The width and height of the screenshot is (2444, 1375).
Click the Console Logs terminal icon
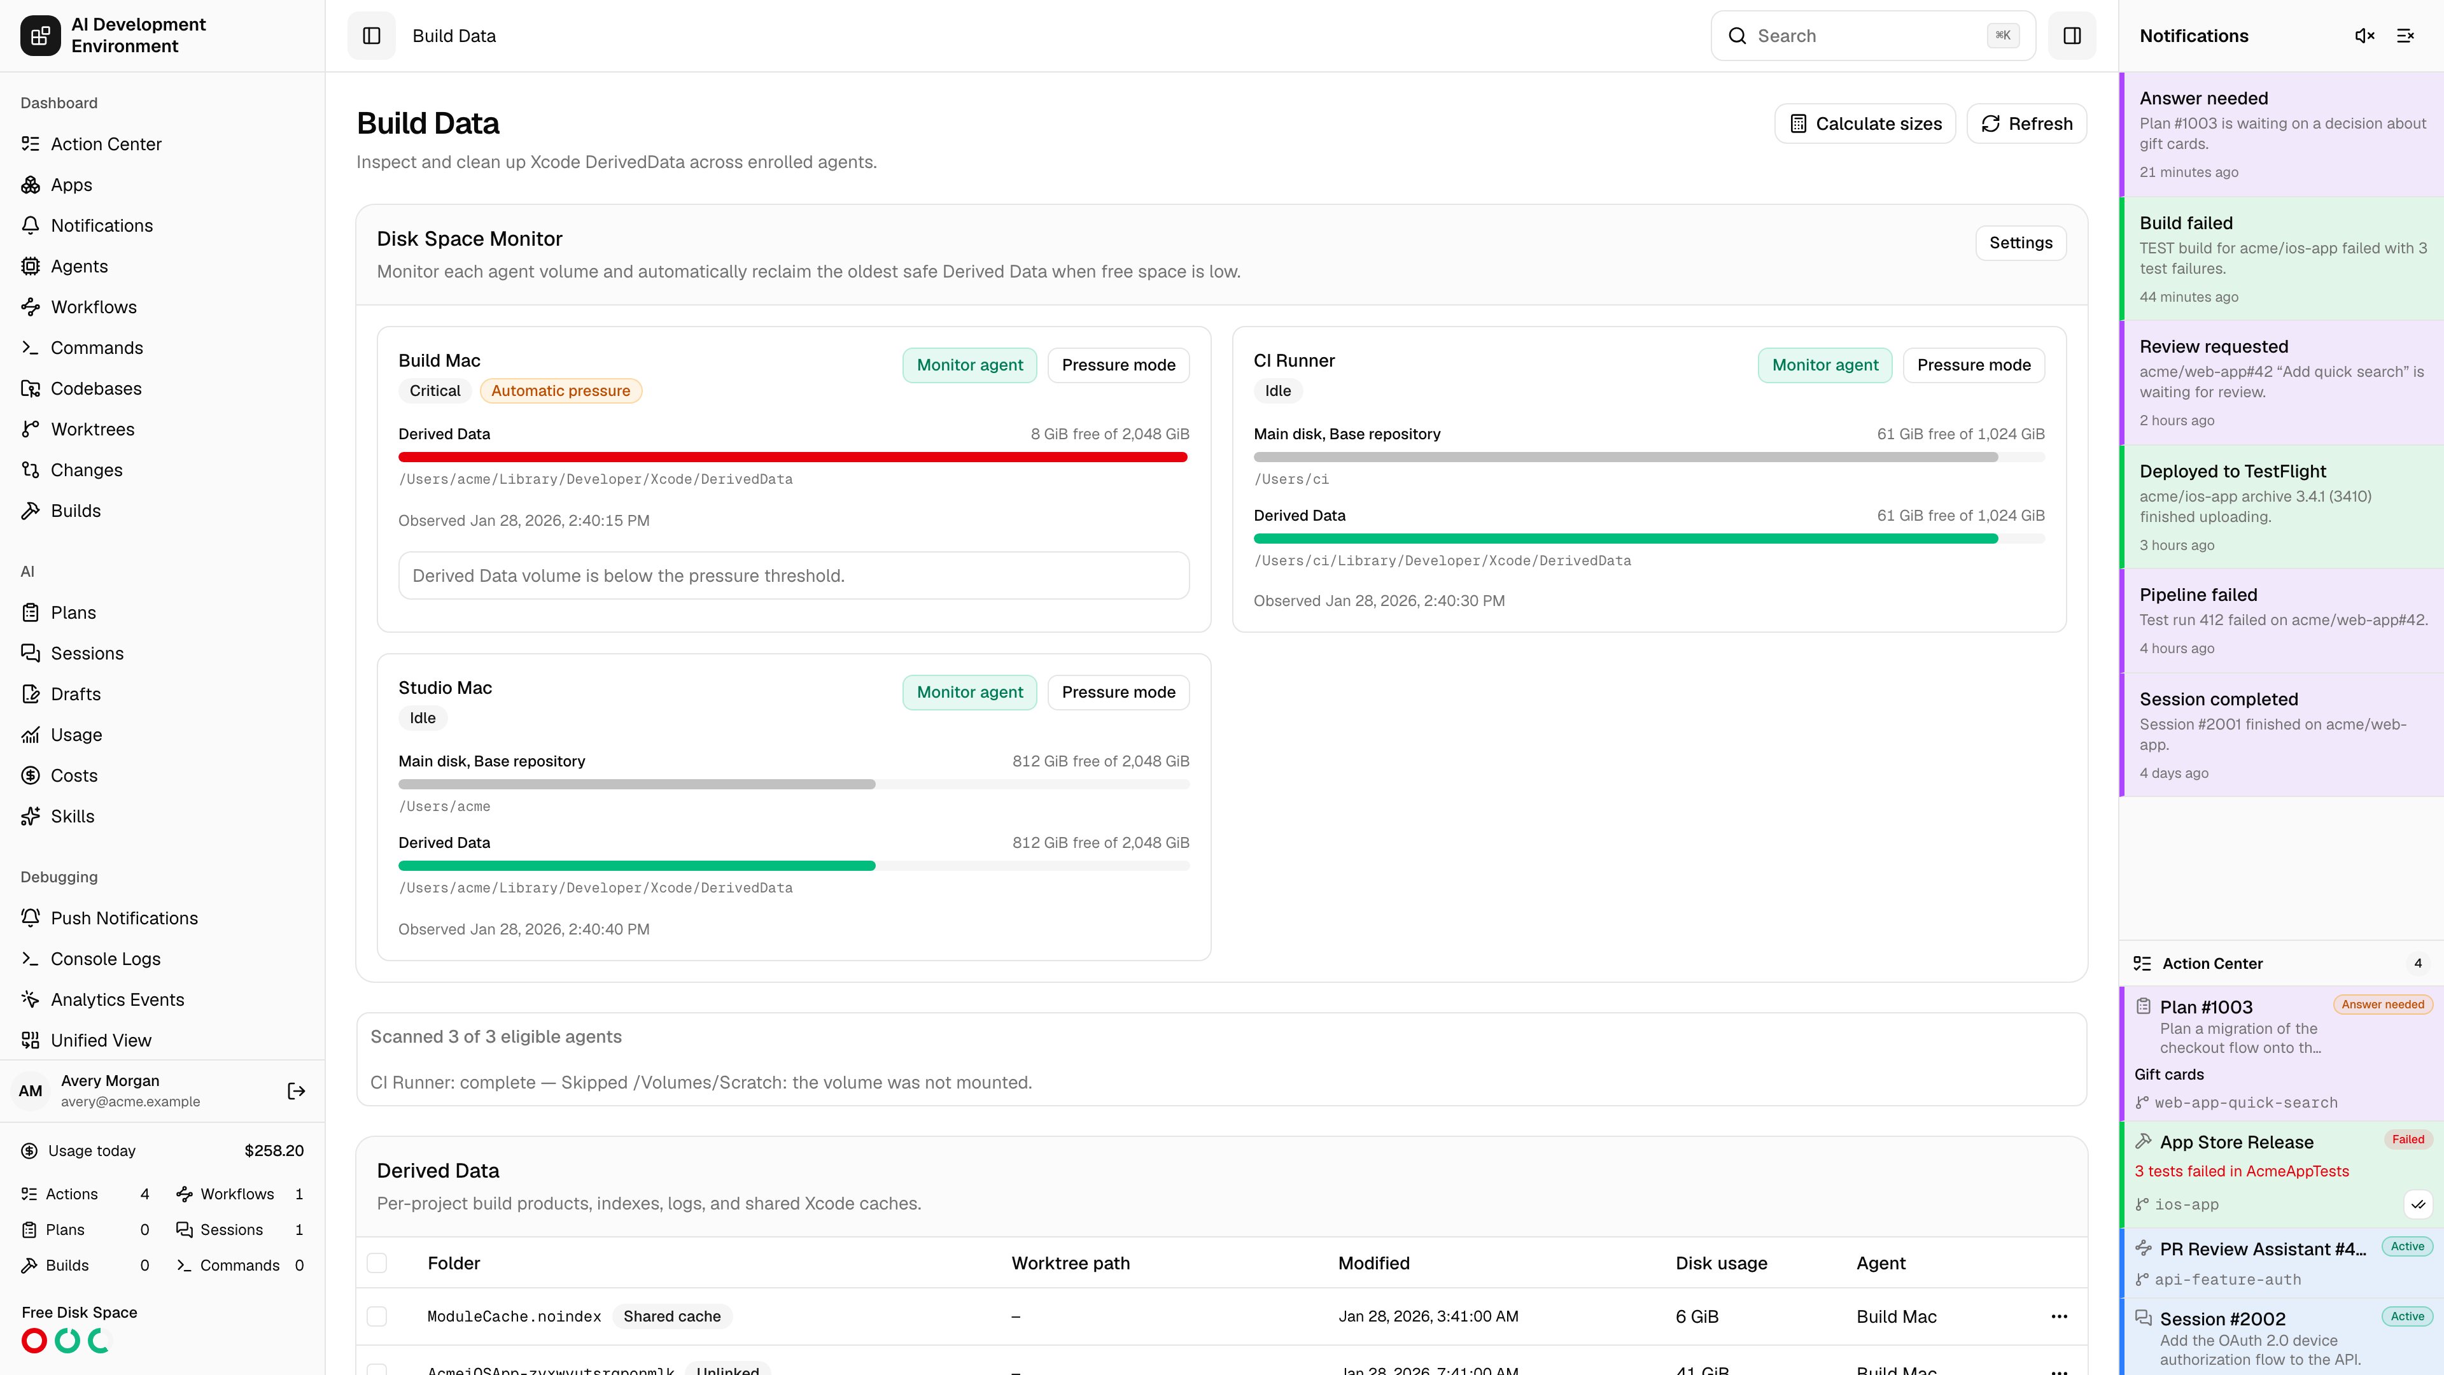31,959
